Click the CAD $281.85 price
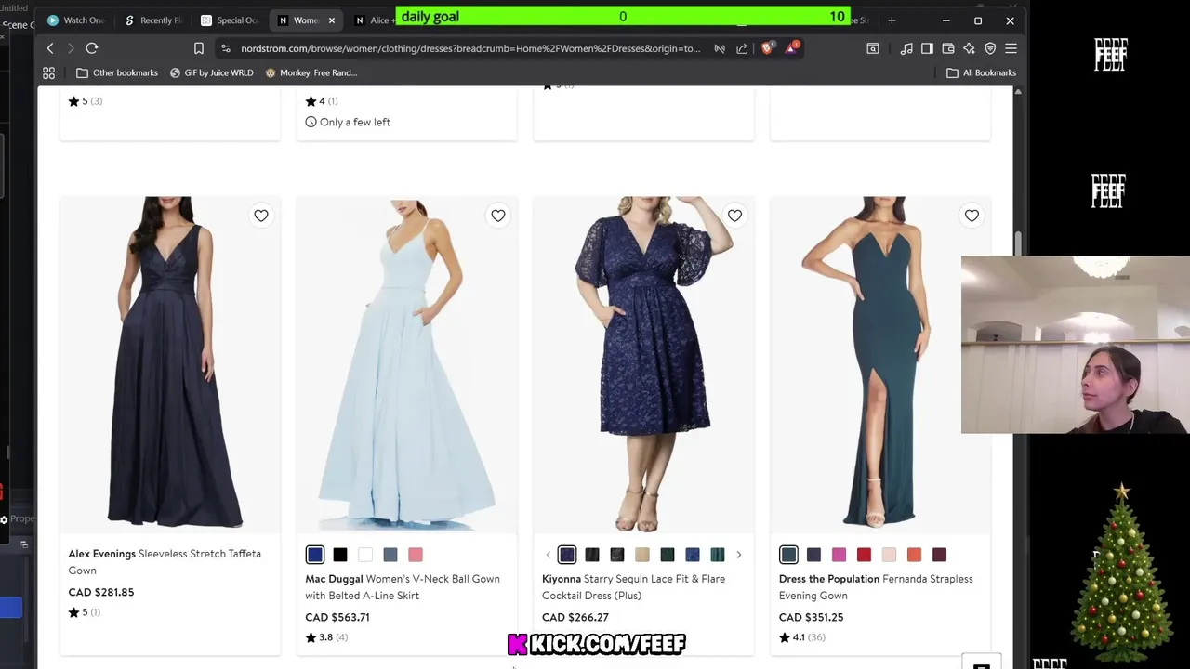 pos(101,592)
